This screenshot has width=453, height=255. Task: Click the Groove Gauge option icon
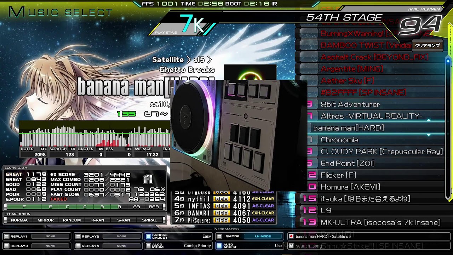click(148, 236)
